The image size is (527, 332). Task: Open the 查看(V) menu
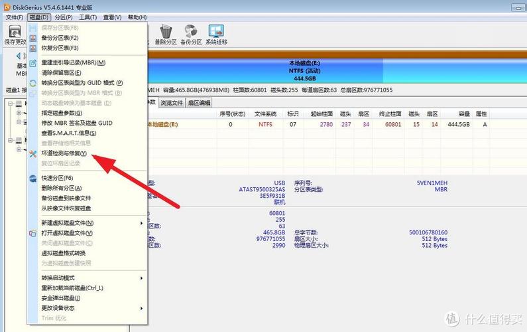[112, 17]
